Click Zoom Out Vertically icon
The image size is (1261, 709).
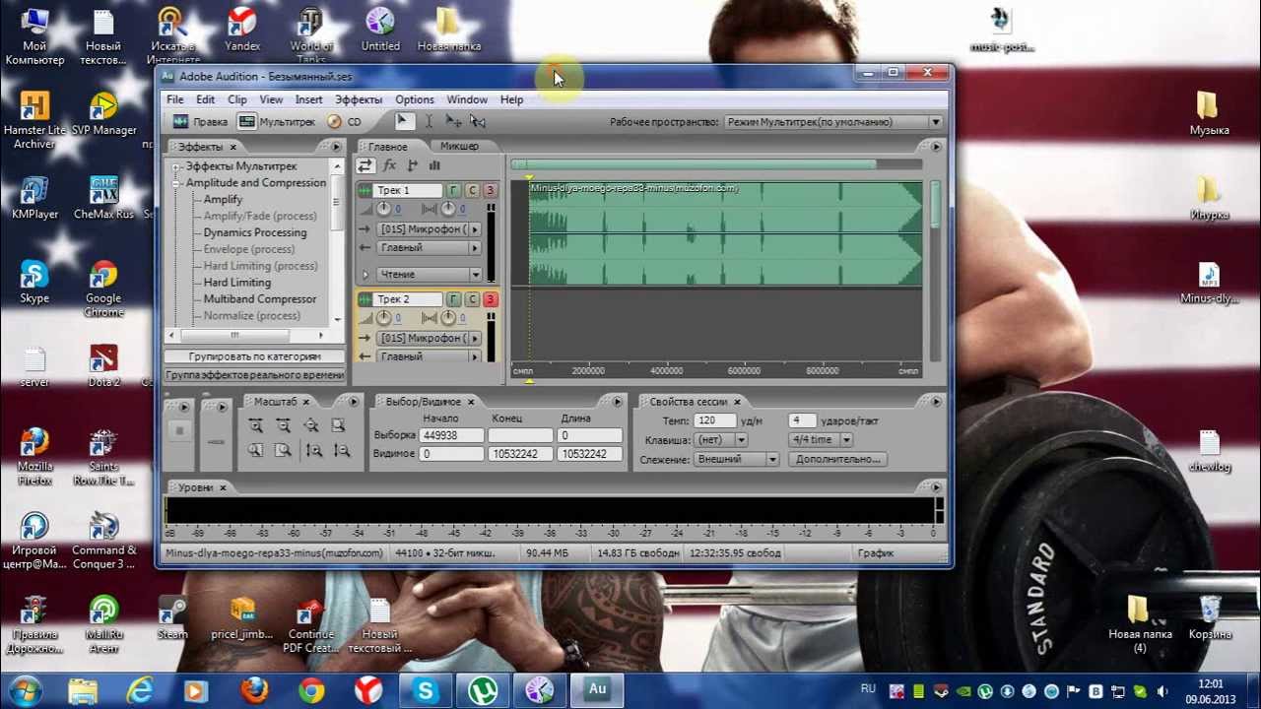point(341,450)
